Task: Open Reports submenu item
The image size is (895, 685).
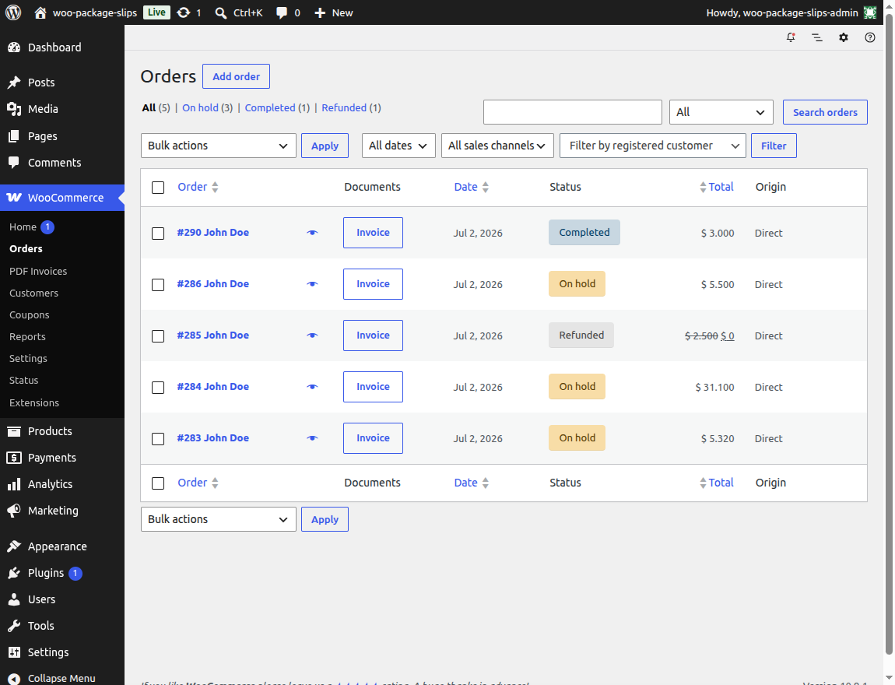Action: click(27, 336)
